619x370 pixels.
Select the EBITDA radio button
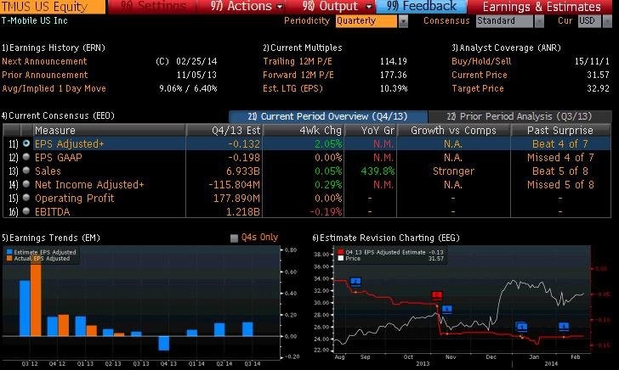coord(26,211)
